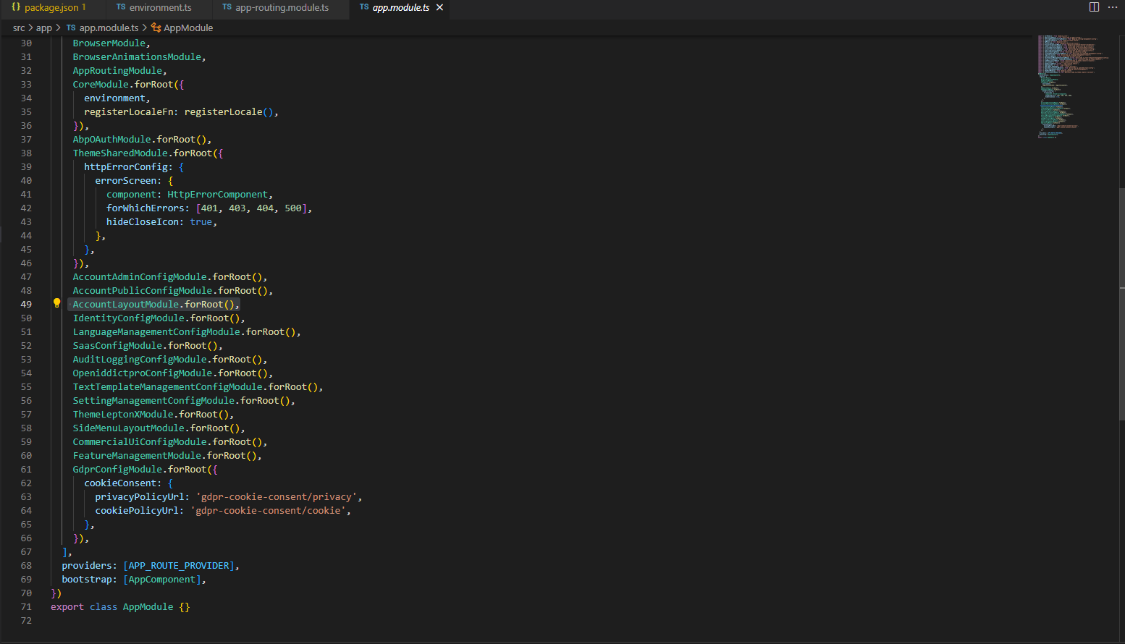Expand the app breadcrumb folder
Image resolution: width=1125 pixels, height=644 pixels.
(44, 27)
